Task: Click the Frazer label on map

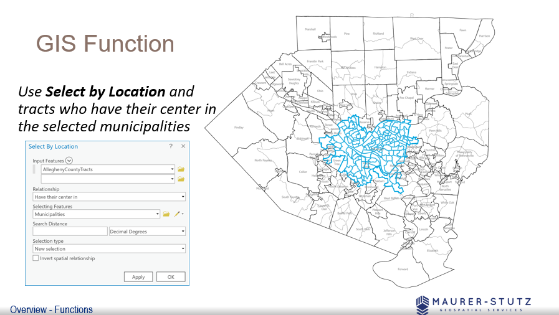Action: [449, 48]
